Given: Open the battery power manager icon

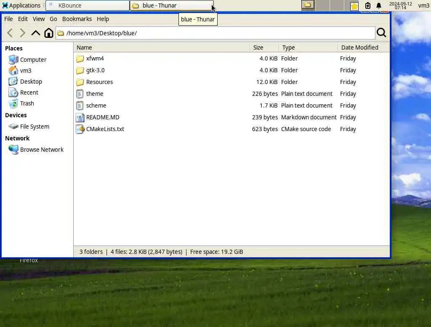Looking at the screenshot, I should pyautogui.click(x=367, y=5).
